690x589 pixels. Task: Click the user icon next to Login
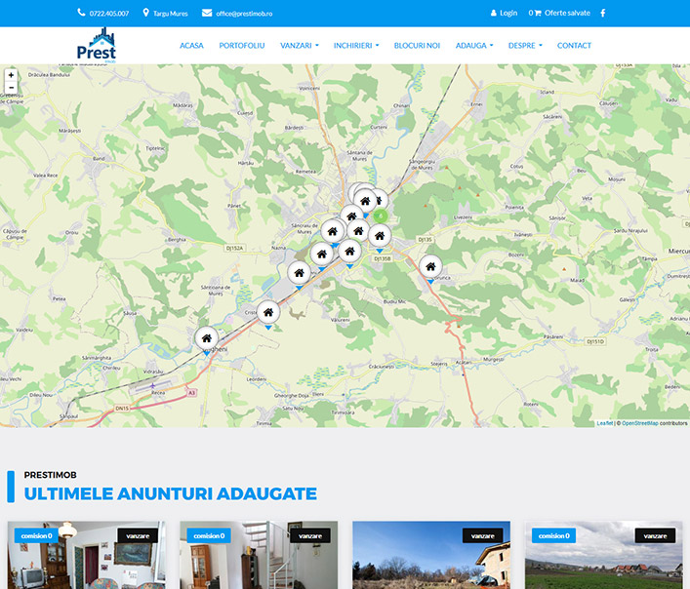coord(493,14)
